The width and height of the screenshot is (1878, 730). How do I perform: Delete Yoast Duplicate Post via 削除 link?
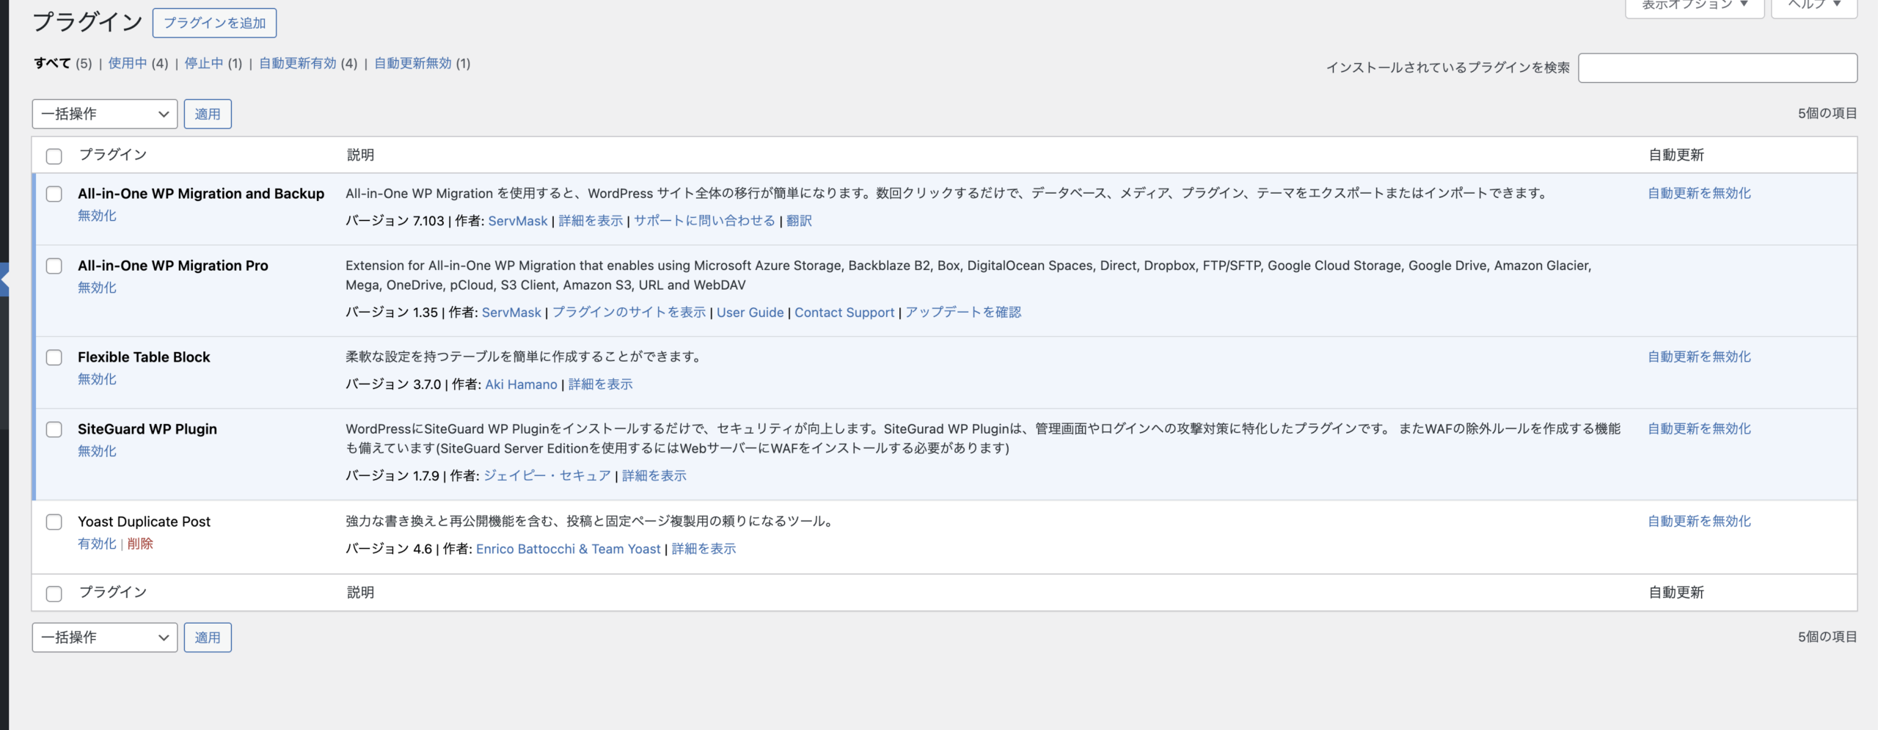pos(140,544)
